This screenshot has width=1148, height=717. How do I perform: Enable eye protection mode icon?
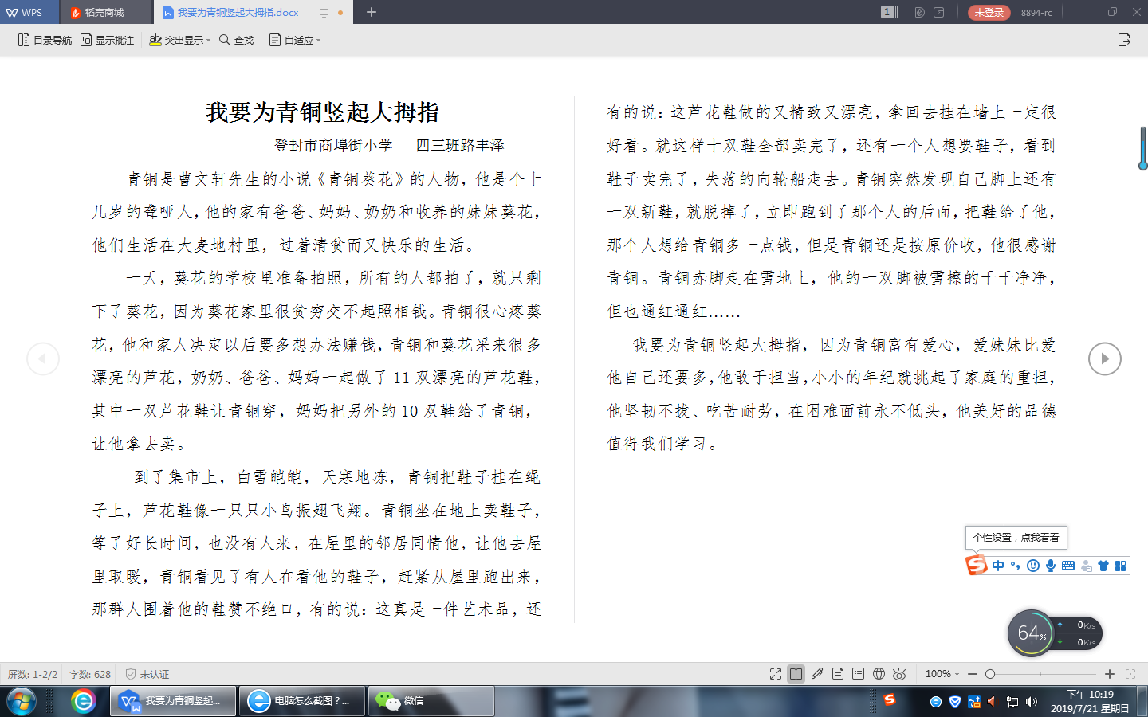tap(899, 674)
